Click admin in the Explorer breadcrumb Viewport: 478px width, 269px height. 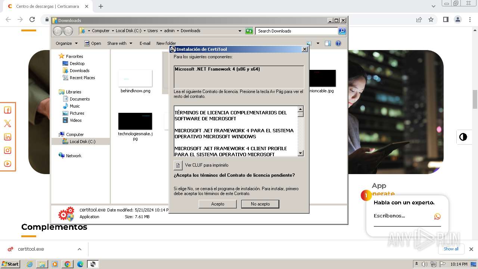coord(169,31)
